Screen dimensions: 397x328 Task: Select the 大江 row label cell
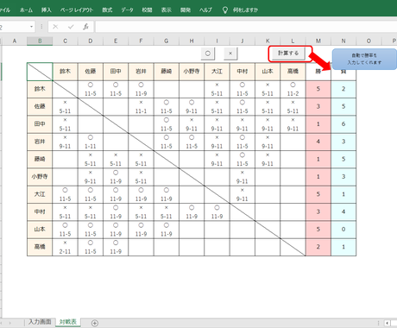coord(40,194)
